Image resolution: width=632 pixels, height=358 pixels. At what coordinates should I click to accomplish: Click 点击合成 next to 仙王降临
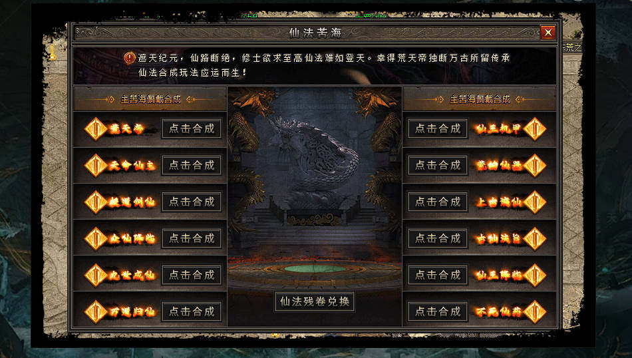[x=438, y=275]
